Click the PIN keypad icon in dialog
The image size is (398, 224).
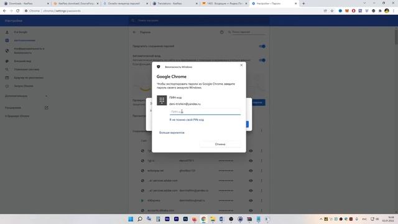162,100
